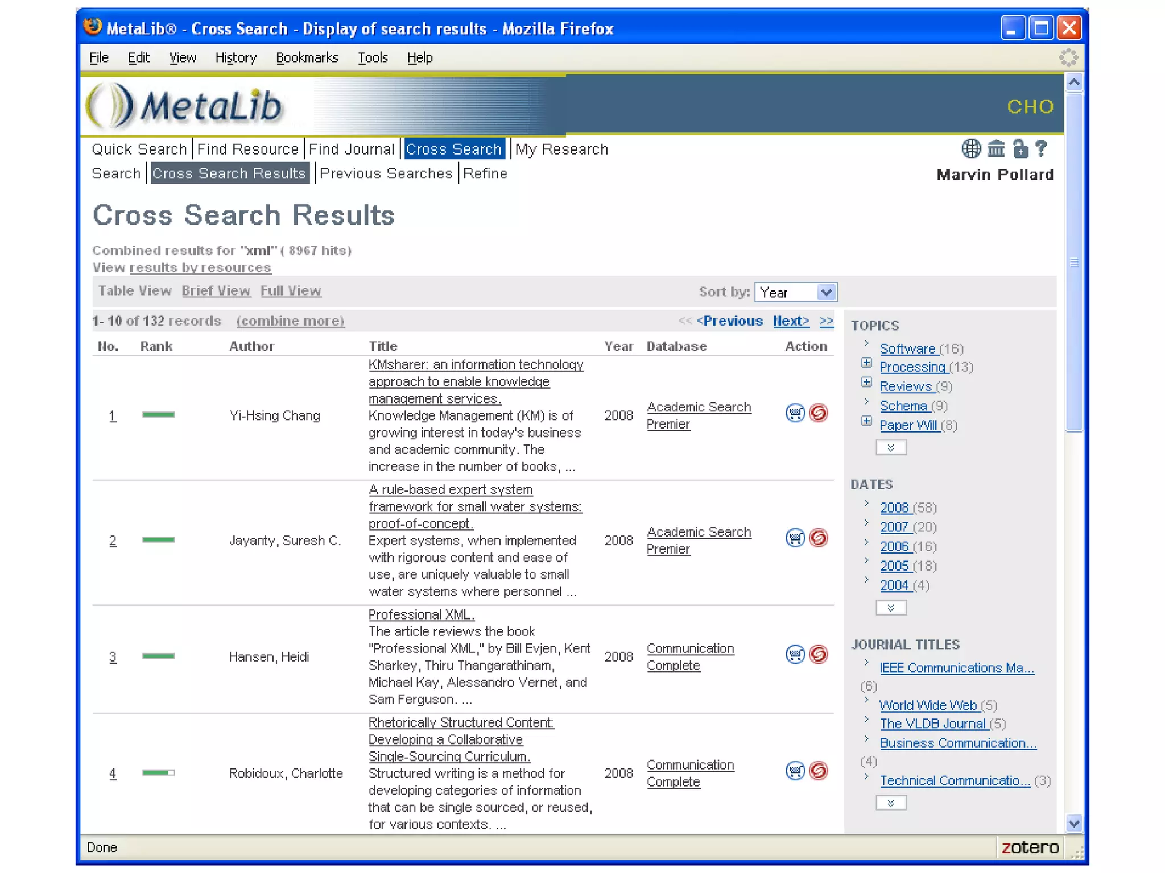
Task: Show more topics with down arrow button
Action: pyautogui.click(x=891, y=448)
